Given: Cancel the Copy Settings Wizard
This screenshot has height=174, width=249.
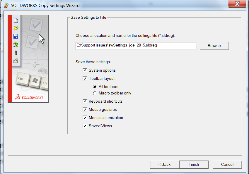Looking at the screenshot, I should [227, 164].
